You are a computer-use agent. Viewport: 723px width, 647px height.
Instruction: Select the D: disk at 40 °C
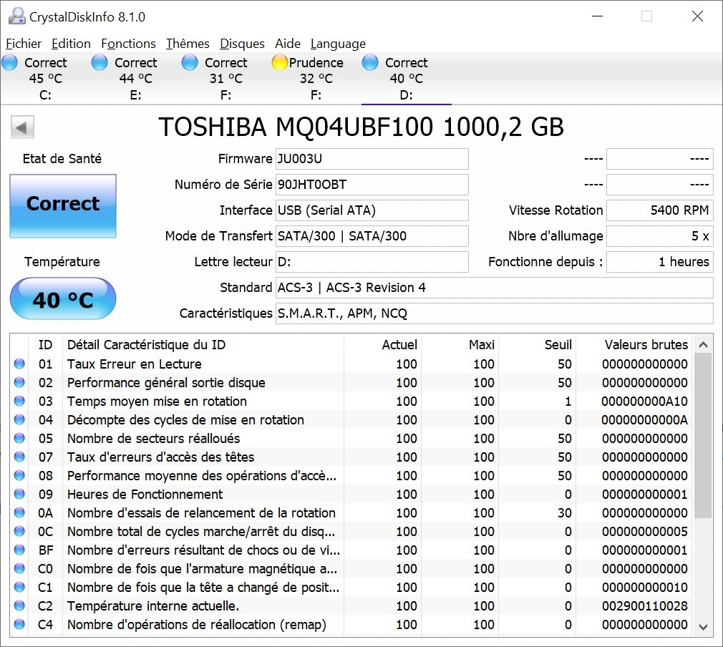coord(406,79)
